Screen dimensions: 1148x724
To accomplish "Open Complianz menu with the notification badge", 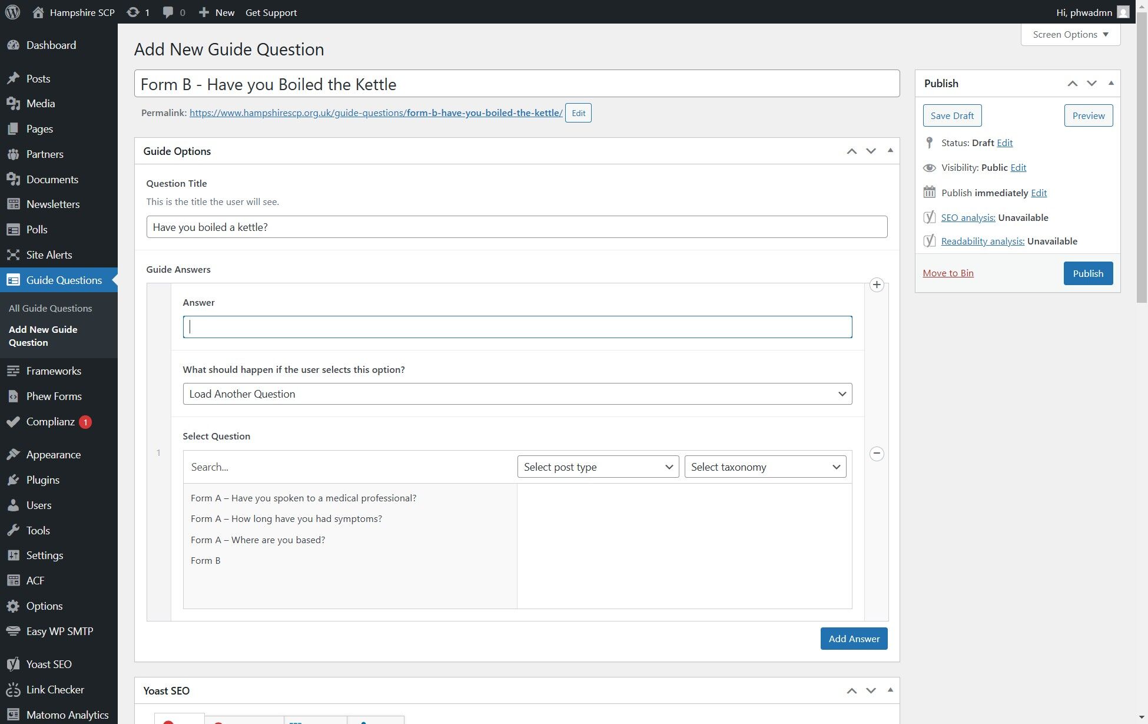I will (51, 422).
